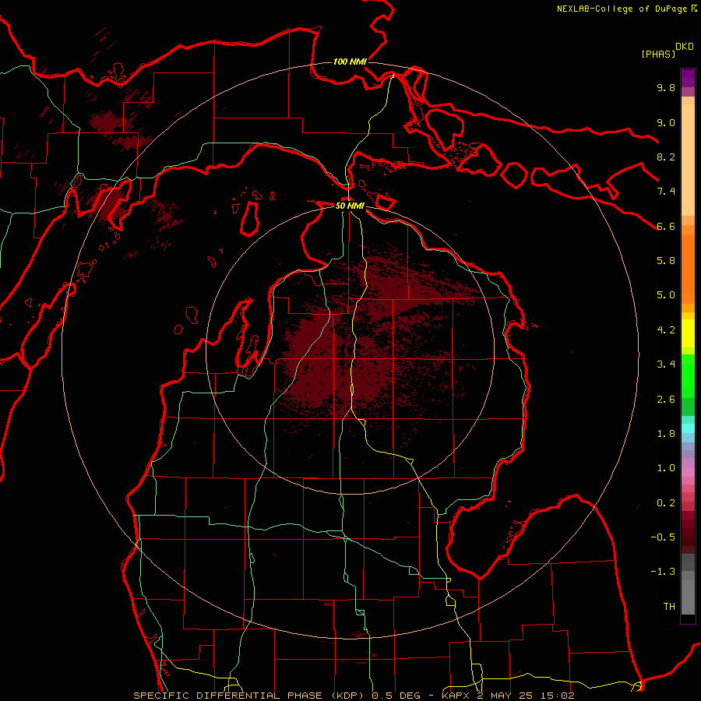Click the 8.2 legend value

(x=666, y=157)
